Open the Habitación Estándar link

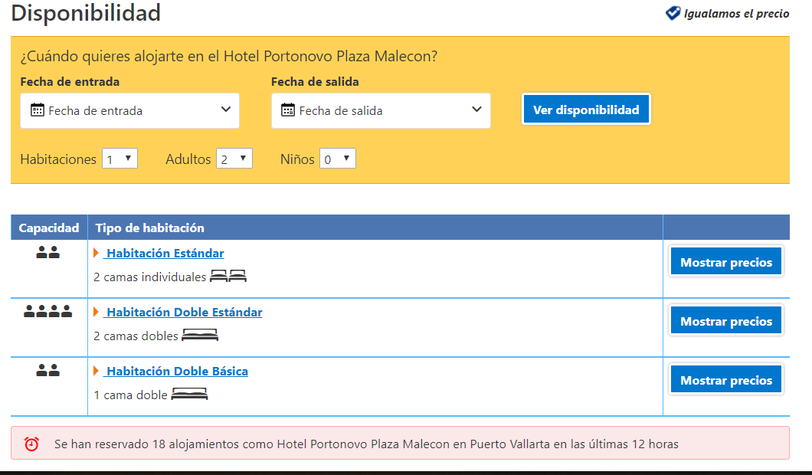(165, 254)
